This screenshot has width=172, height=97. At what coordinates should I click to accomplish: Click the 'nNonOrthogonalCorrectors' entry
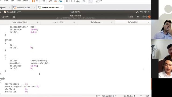point(20,86)
